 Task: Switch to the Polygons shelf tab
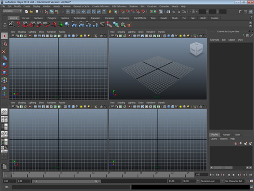point(52,18)
